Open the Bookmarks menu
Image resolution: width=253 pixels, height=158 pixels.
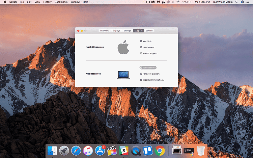click(61, 2)
